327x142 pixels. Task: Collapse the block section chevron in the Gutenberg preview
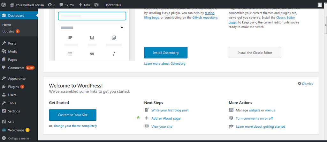coord(122,28)
